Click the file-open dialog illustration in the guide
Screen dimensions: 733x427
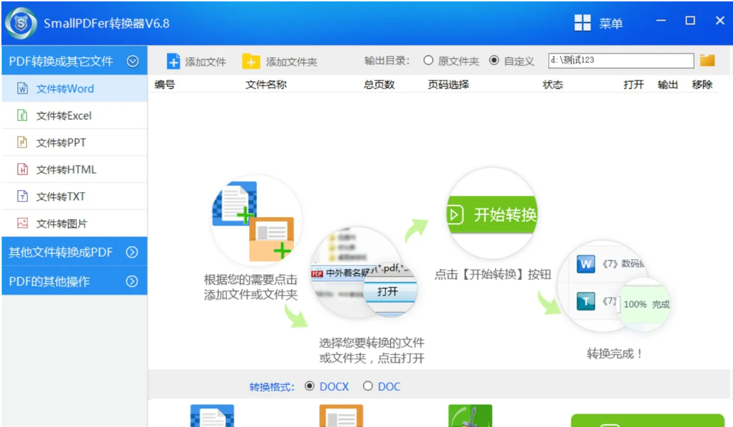(365, 272)
